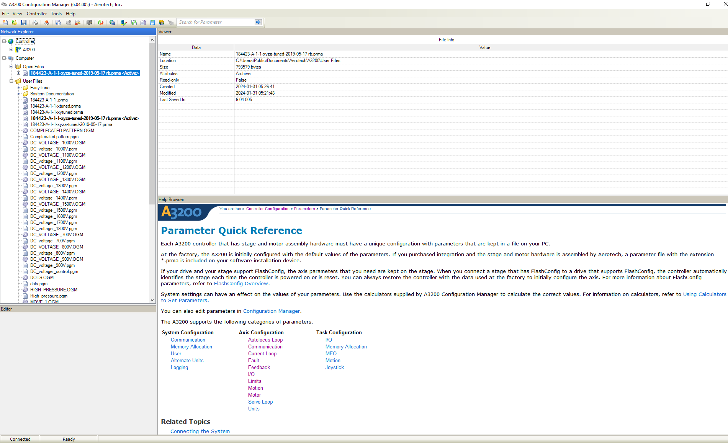The image size is (728, 443).
Task: Open the Alternate Units link
Action: coord(187,361)
